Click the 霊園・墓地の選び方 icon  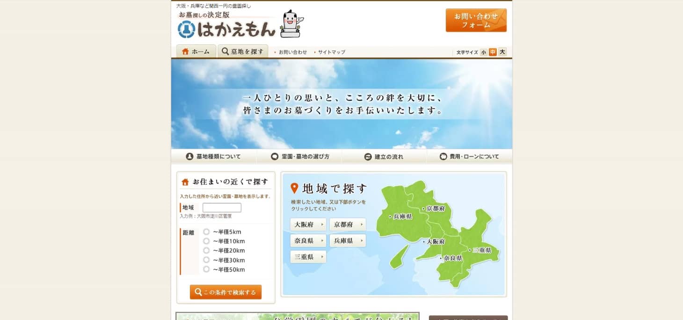(274, 157)
